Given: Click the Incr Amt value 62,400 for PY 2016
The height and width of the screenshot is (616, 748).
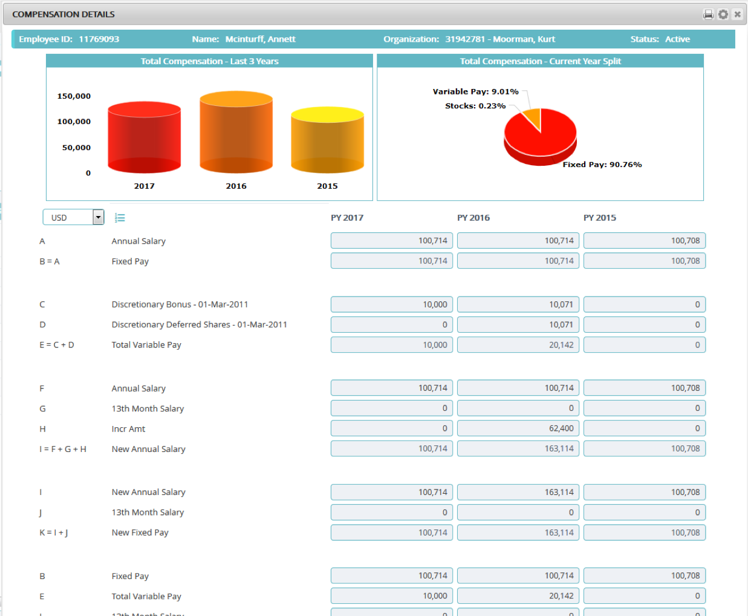Looking at the screenshot, I should (x=518, y=428).
